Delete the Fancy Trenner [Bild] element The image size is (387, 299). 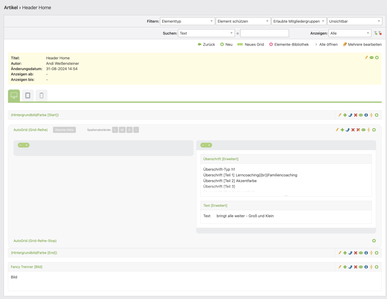(x=355, y=267)
